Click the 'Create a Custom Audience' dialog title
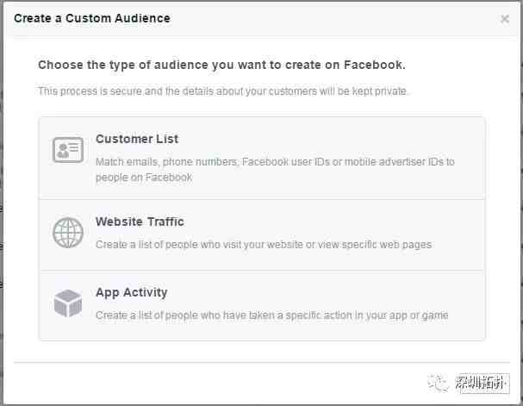This screenshot has width=523, height=406. point(92,18)
